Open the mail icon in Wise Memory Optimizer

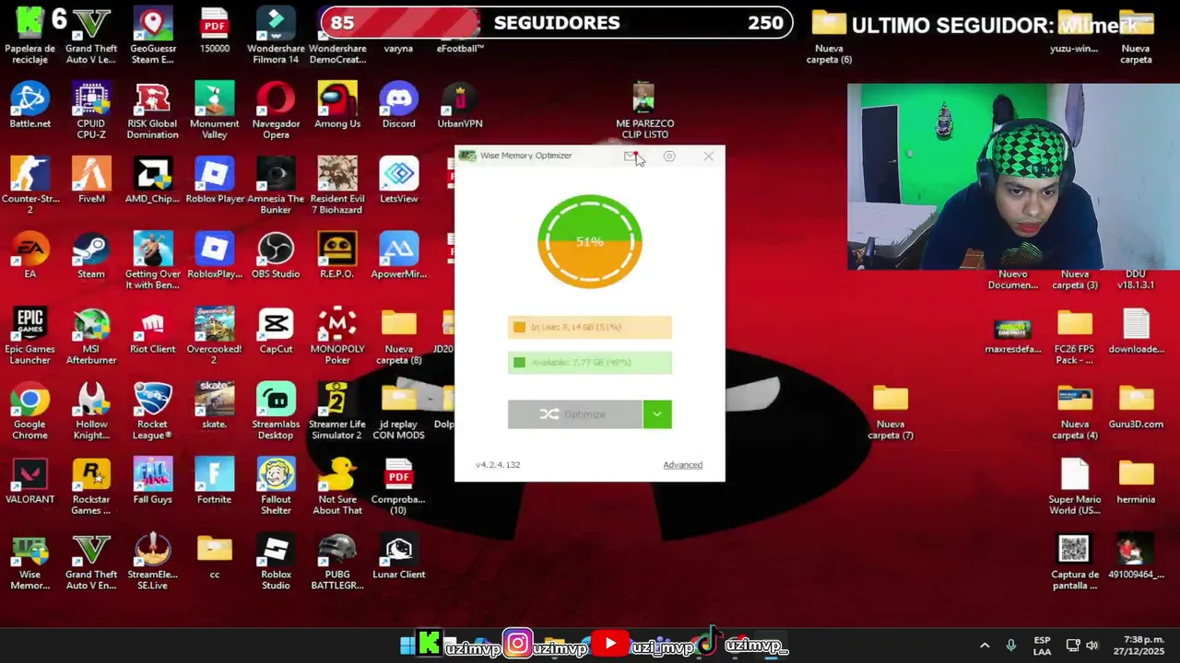point(631,157)
